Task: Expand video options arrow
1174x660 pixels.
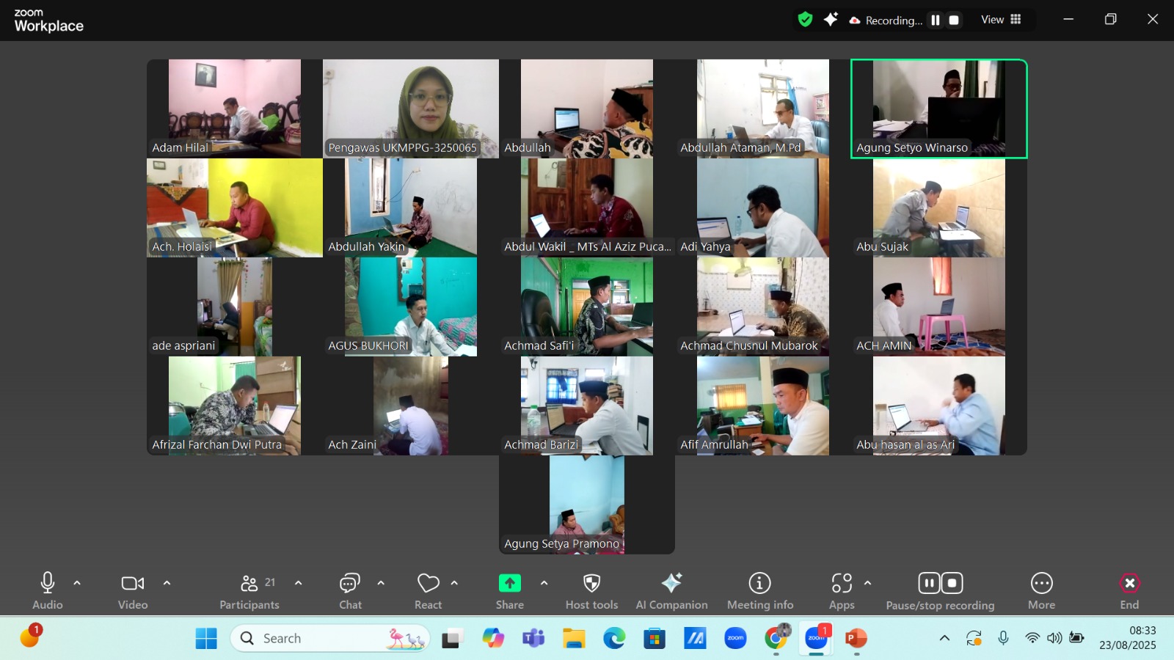Action: pyautogui.click(x=167, y=583)
